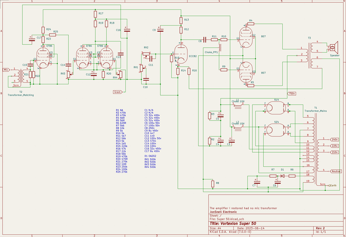Screen dimensions: 346x237
Task: Click the RV4 potentiometer symbol
Action: click(x=121, y=75)
